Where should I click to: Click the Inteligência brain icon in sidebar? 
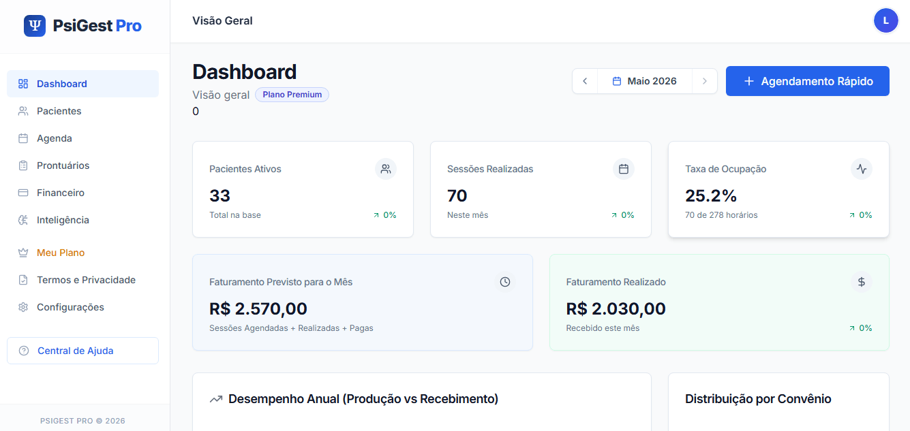coord(23,220)
